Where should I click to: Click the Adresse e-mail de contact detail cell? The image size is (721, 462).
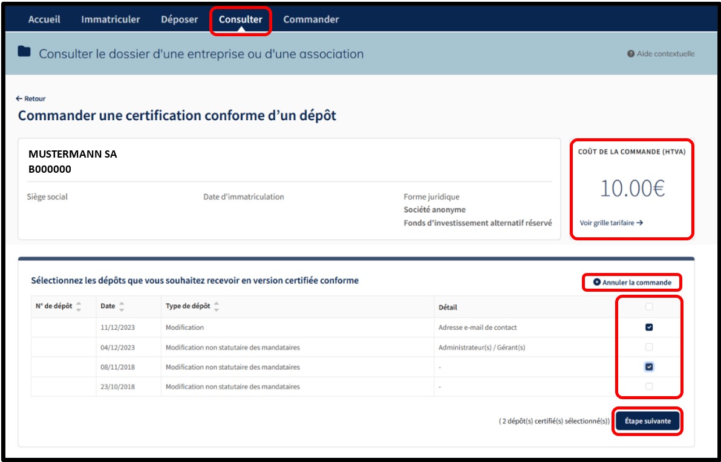click(x=477, y=327)
